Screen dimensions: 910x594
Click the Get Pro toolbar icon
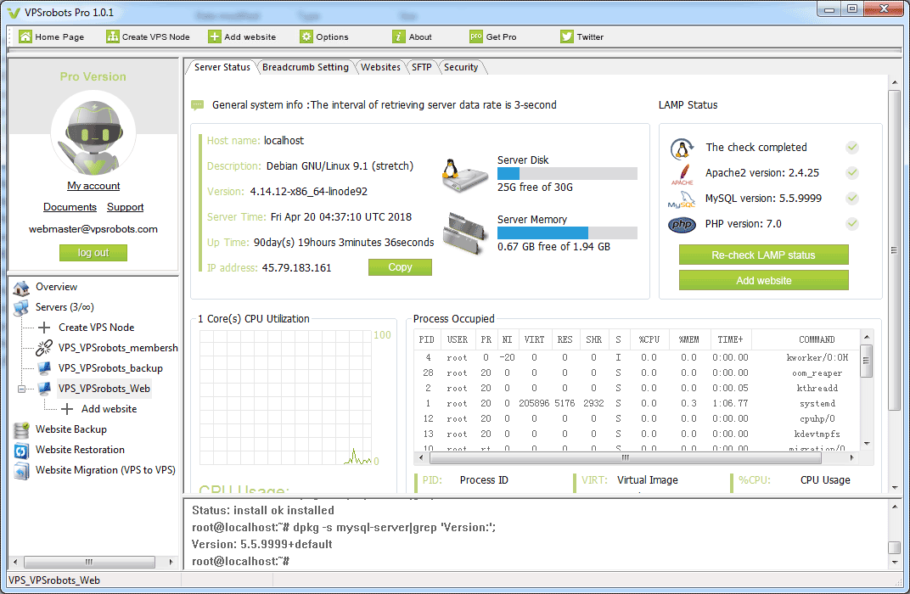tap(478, 36)
